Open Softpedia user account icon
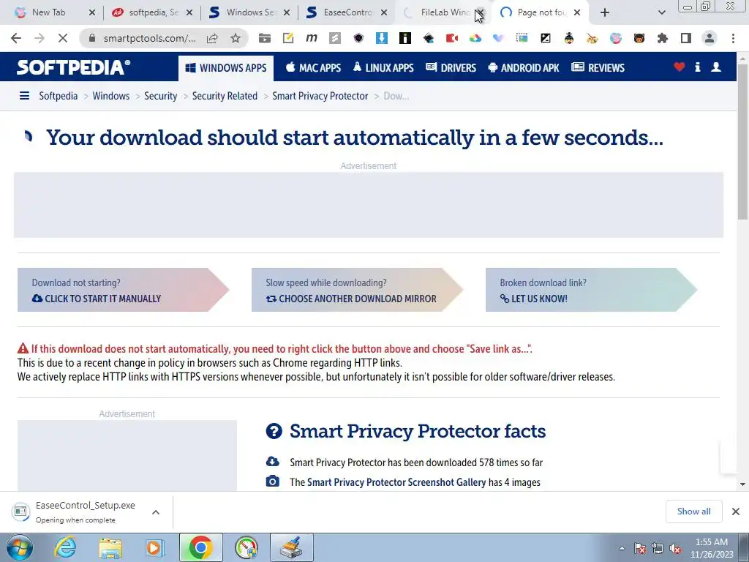 tap(716, 67)
